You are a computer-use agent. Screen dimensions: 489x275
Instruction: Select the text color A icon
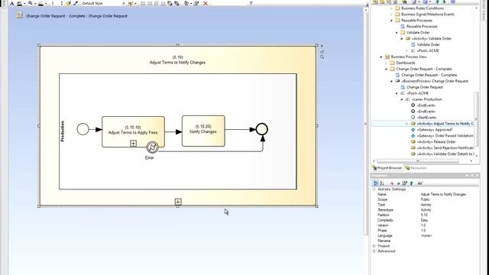click(x=12, y=3)
